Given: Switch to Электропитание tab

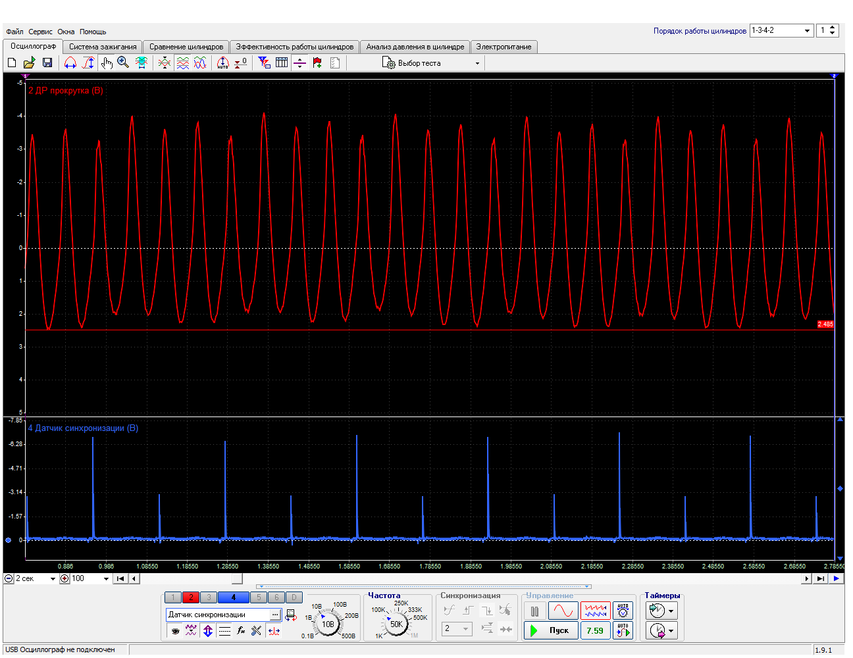Looking at the screenshot, I should [x=504, y=47].
